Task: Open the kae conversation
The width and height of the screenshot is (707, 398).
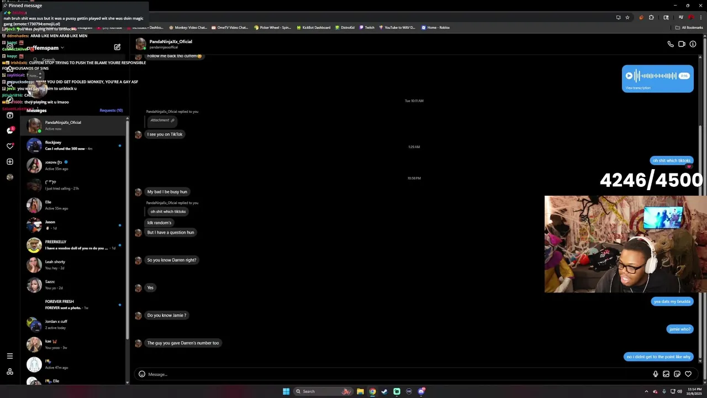Action: (x=73, y=344)
